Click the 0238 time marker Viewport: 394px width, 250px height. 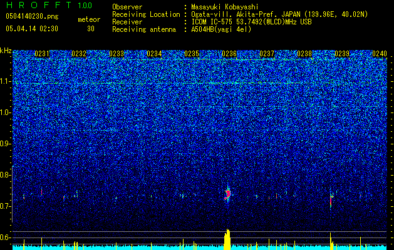point(304,54)
